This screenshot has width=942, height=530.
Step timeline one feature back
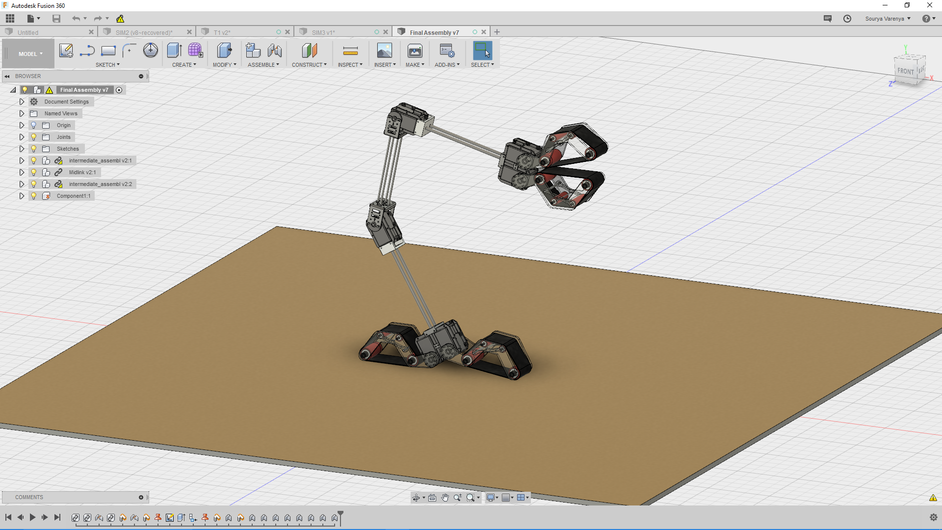click(x=20, y=517)
